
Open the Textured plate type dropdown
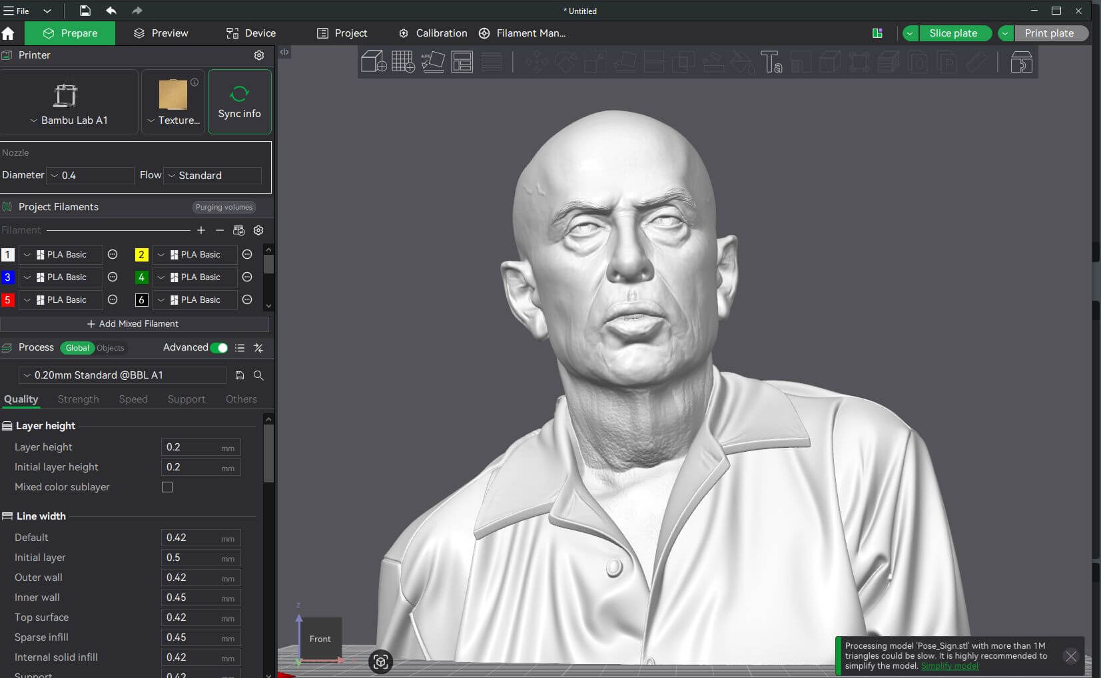[173, 102]
